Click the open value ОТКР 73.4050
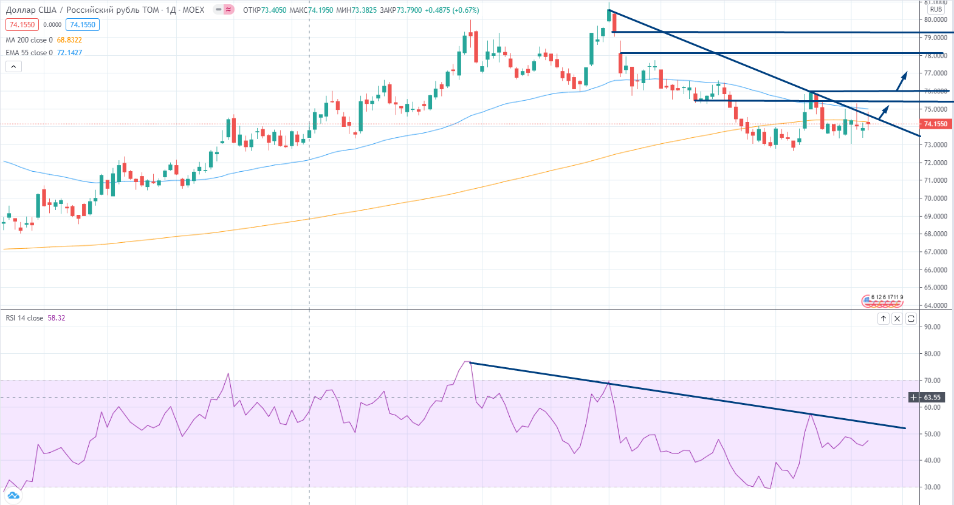The image size is (954, 505). click(x=264, y=10)
